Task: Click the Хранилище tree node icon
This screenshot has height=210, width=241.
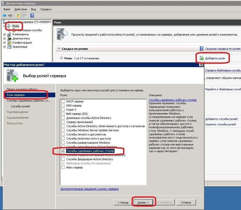Action: pyautogui.click(x=9, y=47)
